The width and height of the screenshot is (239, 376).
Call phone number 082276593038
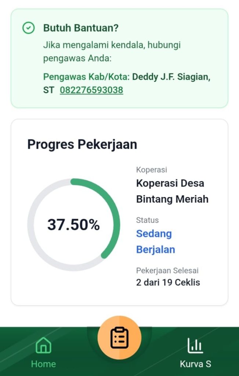(91, 90)
